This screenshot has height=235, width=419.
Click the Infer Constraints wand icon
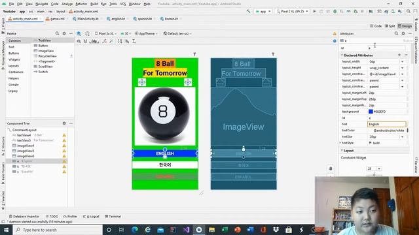click(111, 41)
